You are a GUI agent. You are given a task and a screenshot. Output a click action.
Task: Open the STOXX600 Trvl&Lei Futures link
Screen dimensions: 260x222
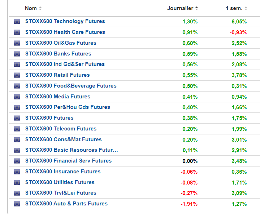point(61,193)
